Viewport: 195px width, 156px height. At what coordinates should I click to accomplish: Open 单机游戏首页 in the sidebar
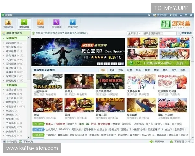(x=15, y=33)
